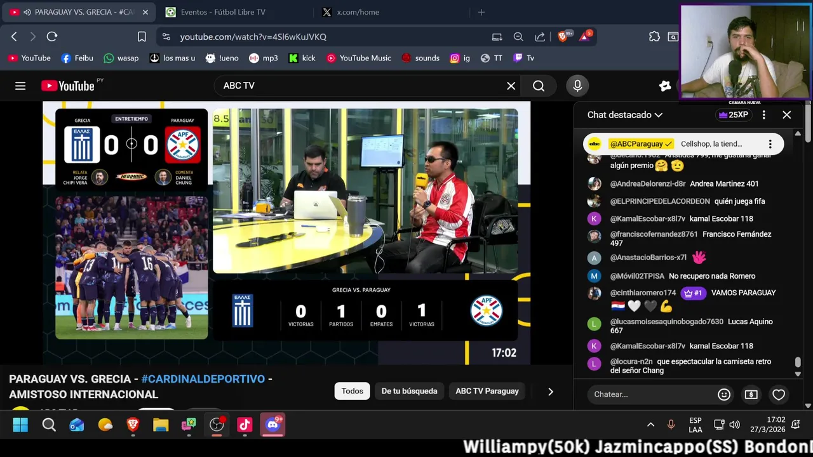Open the wasap bookmark
Viewport: 813px width, 457px height.
click(x=121, y=58)
